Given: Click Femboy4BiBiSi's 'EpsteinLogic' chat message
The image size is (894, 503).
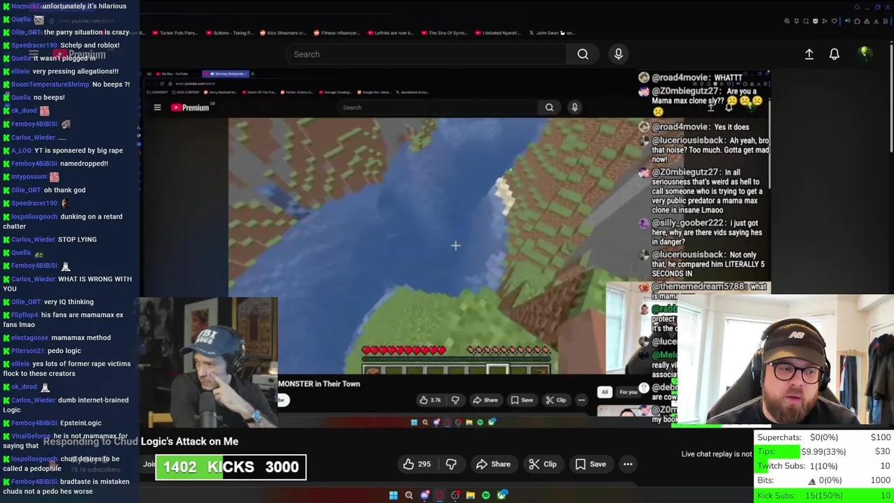Looking at the screenshot, I should click(x=52, y=423).
